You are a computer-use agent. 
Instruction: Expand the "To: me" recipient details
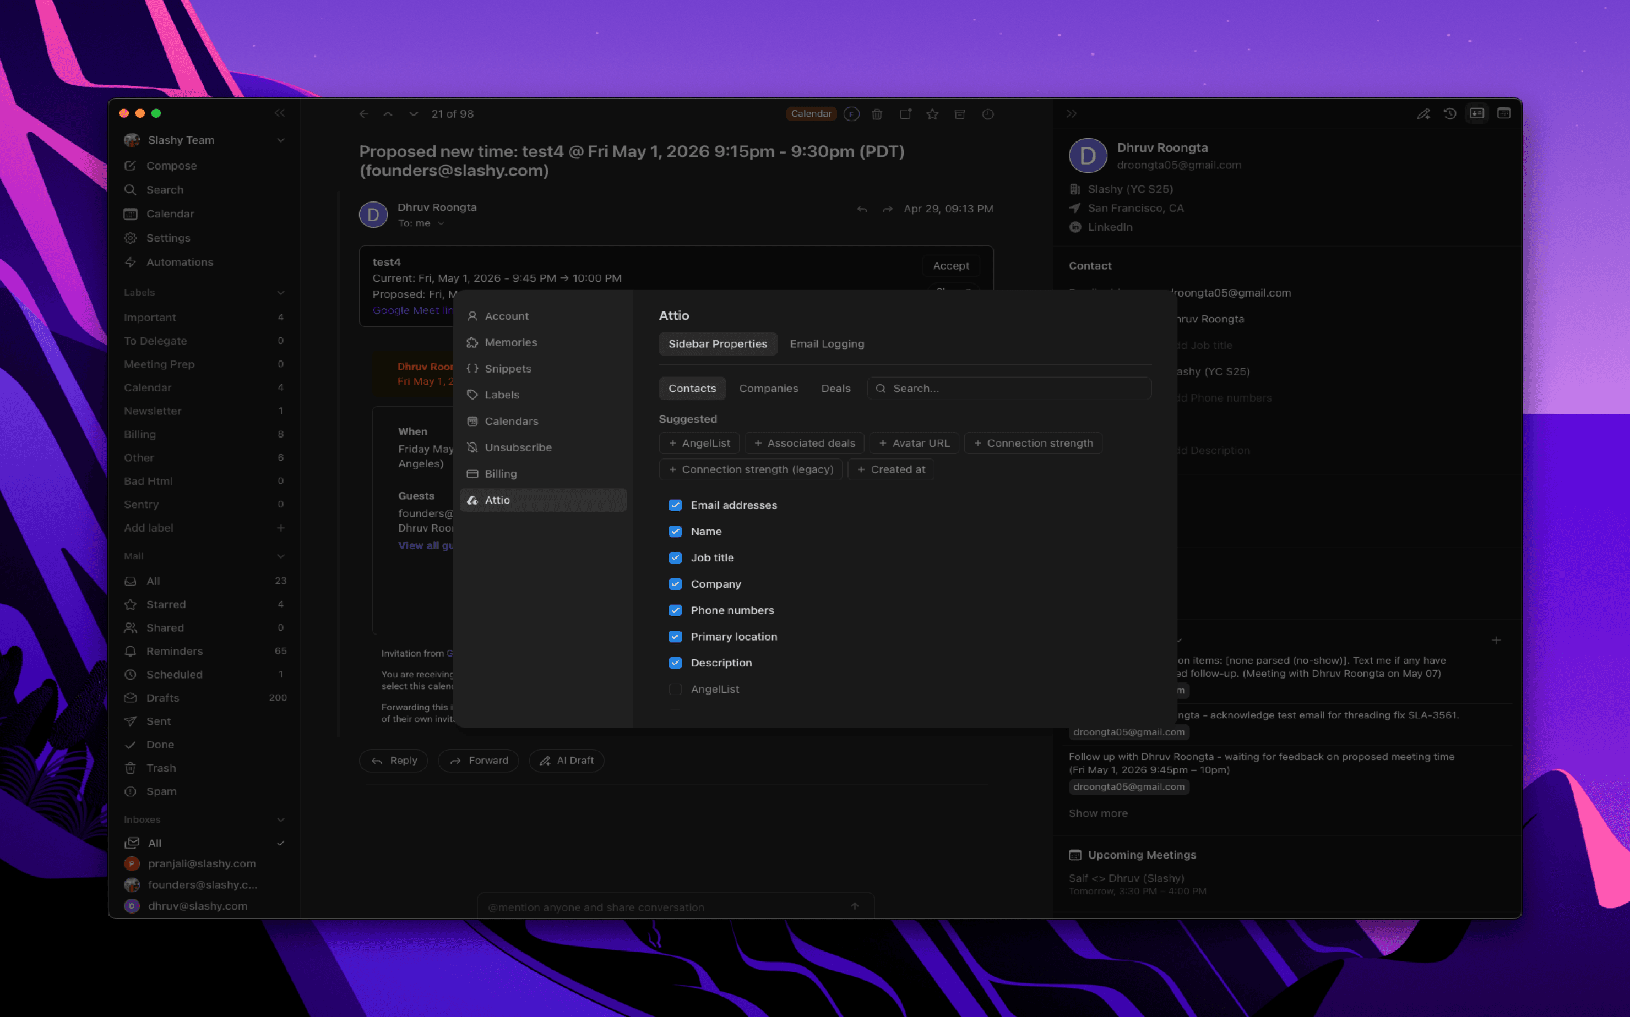[441, 223]
